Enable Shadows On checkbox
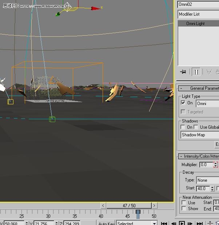 tap(183, 127)
